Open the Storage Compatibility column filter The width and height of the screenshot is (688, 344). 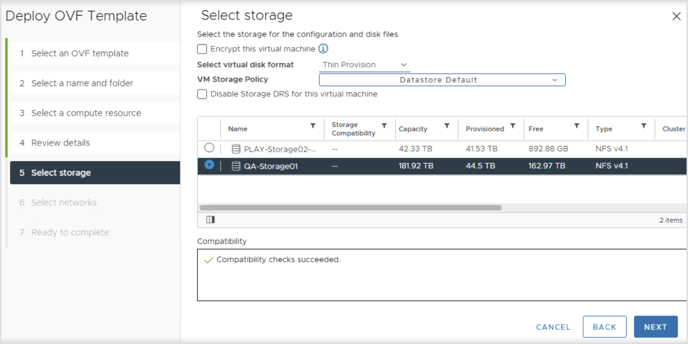(x=384, y=126)
